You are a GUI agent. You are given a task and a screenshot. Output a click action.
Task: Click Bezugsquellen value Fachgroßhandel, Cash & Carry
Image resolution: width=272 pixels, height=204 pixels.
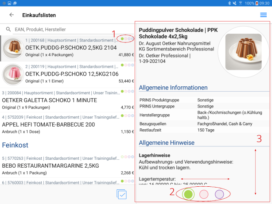pyautogui.click(x=225, y=124)
